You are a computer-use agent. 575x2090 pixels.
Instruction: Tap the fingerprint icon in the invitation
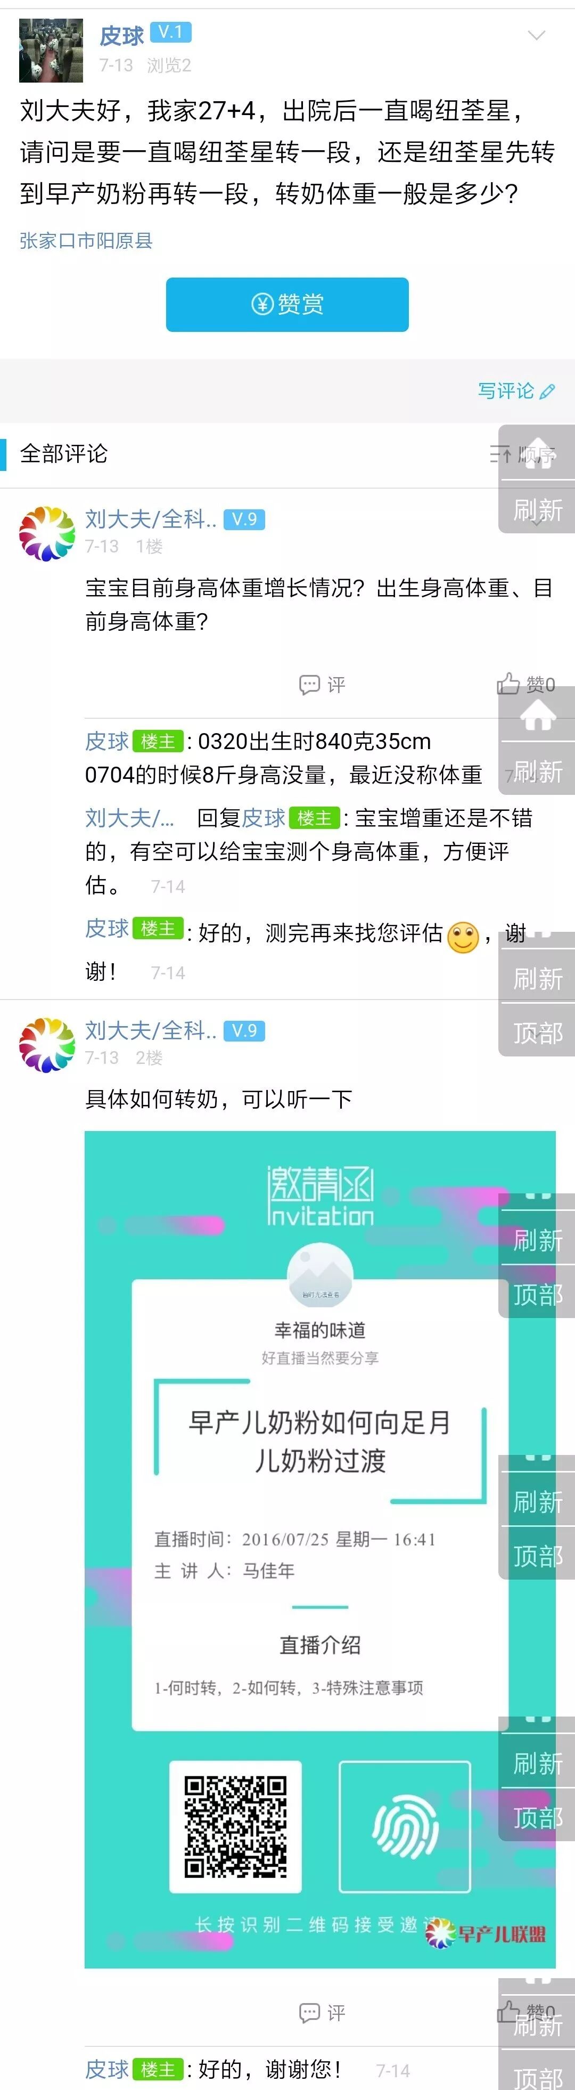coord(405,1826)
